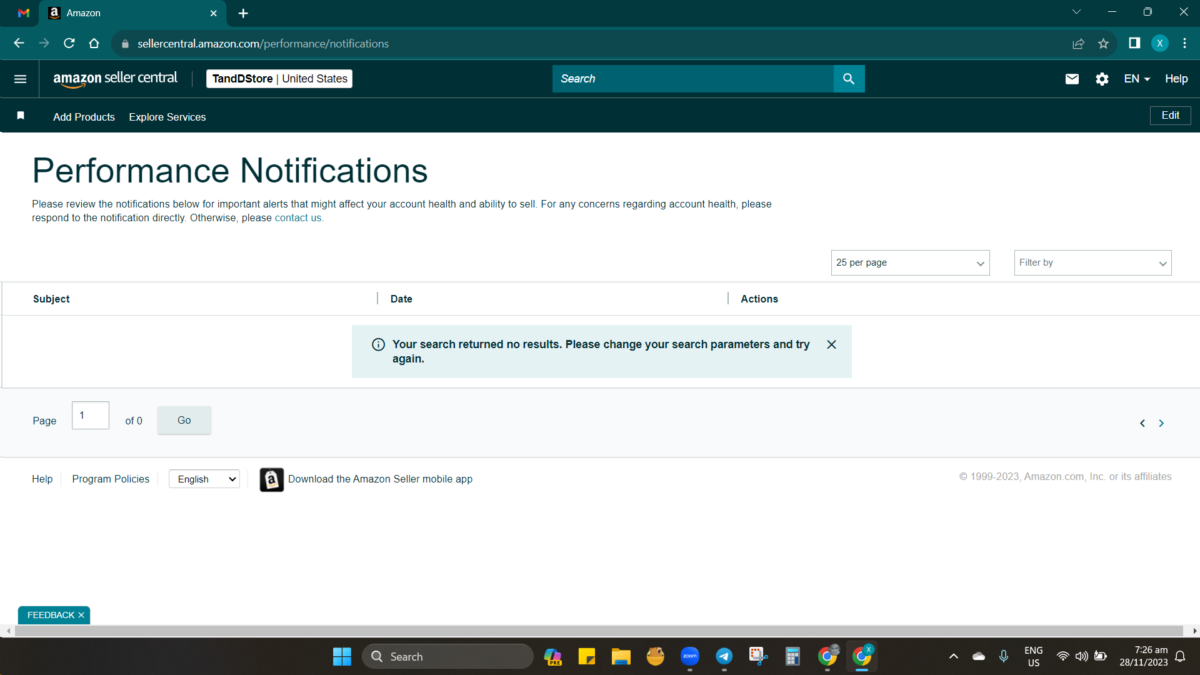Open the settings gear icon

pyautogui.click(x=1102, y=79)
